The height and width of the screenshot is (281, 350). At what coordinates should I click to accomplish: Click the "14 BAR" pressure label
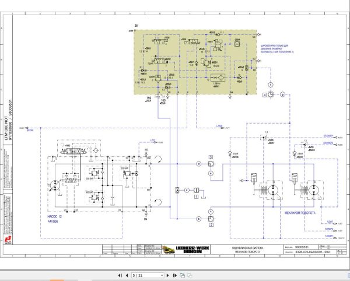click(216, 66)
